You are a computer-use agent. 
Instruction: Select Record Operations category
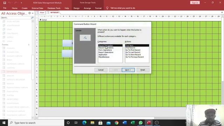[110, 48]
